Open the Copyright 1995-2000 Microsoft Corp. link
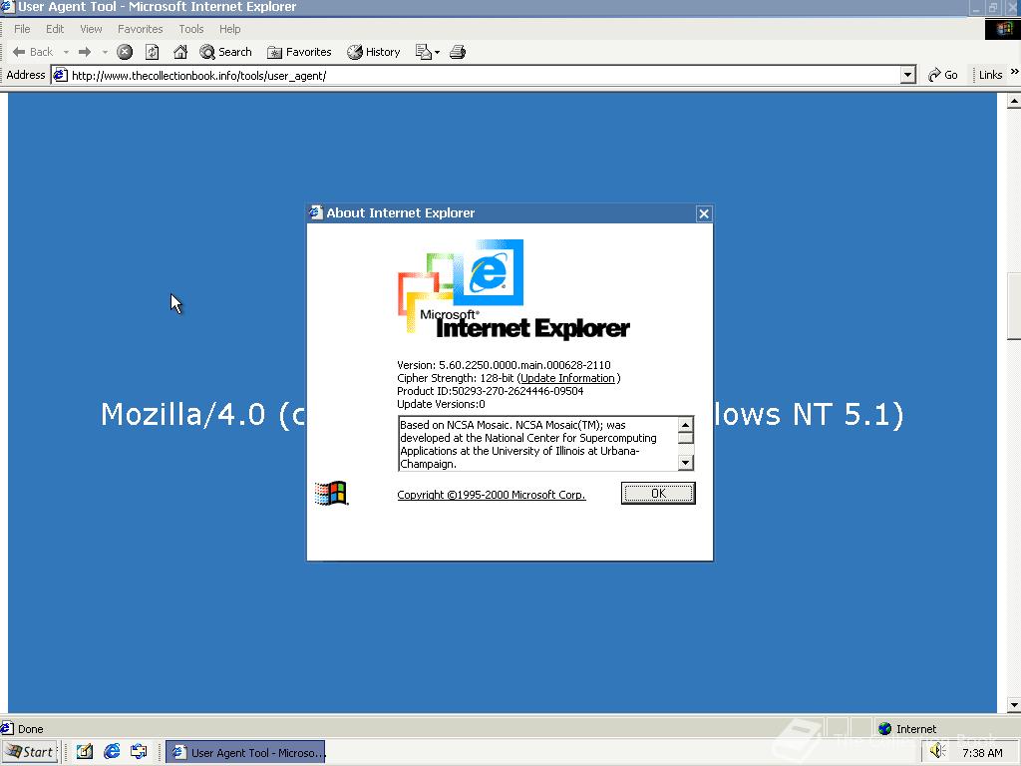 (492, 495)
